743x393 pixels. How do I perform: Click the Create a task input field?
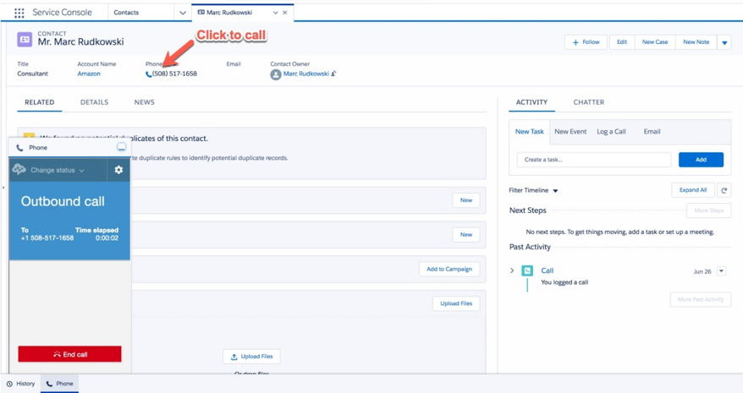594,160
